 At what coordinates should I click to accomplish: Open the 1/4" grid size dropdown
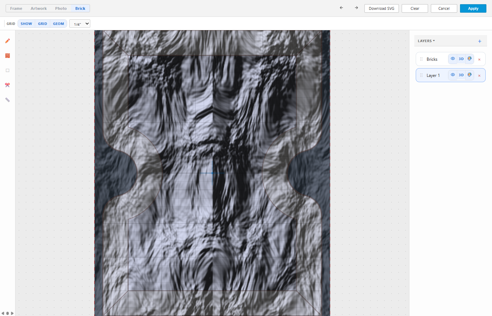pos(80,24)
